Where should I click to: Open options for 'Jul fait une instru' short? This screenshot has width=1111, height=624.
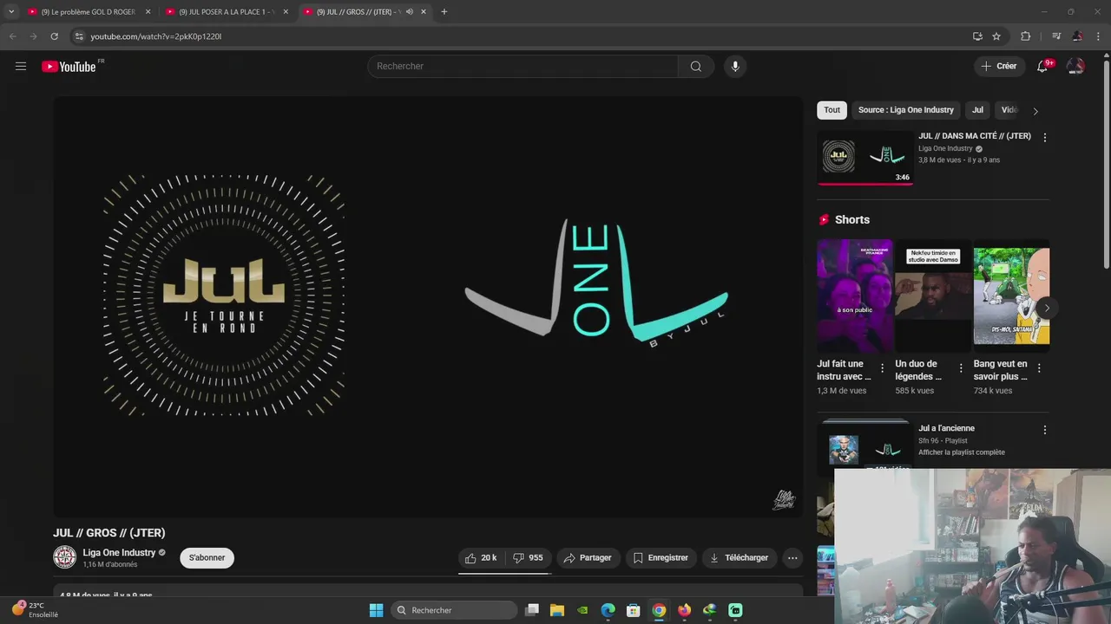point(883,368)
